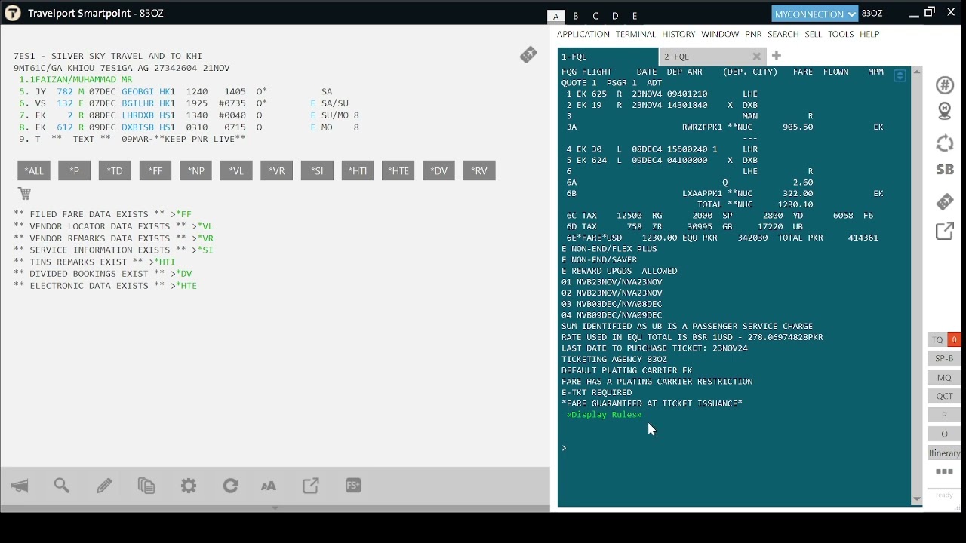Viewport: 966px width, 543px height.
Task: Click sidebar pop-out external window icon
Action: pos(945,231)
